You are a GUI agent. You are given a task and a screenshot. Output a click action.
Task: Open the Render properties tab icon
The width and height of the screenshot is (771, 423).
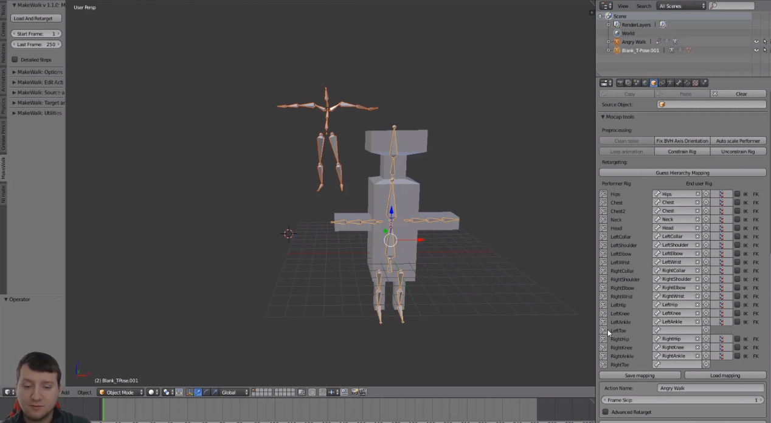click(620, 83)
